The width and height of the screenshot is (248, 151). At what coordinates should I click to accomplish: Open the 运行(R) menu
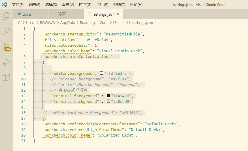coord(102,5)
